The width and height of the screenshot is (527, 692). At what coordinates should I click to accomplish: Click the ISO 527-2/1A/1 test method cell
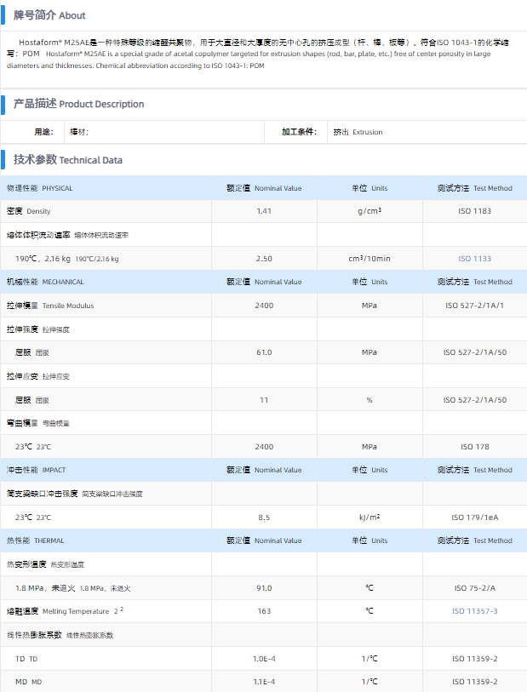coord(475,306)
